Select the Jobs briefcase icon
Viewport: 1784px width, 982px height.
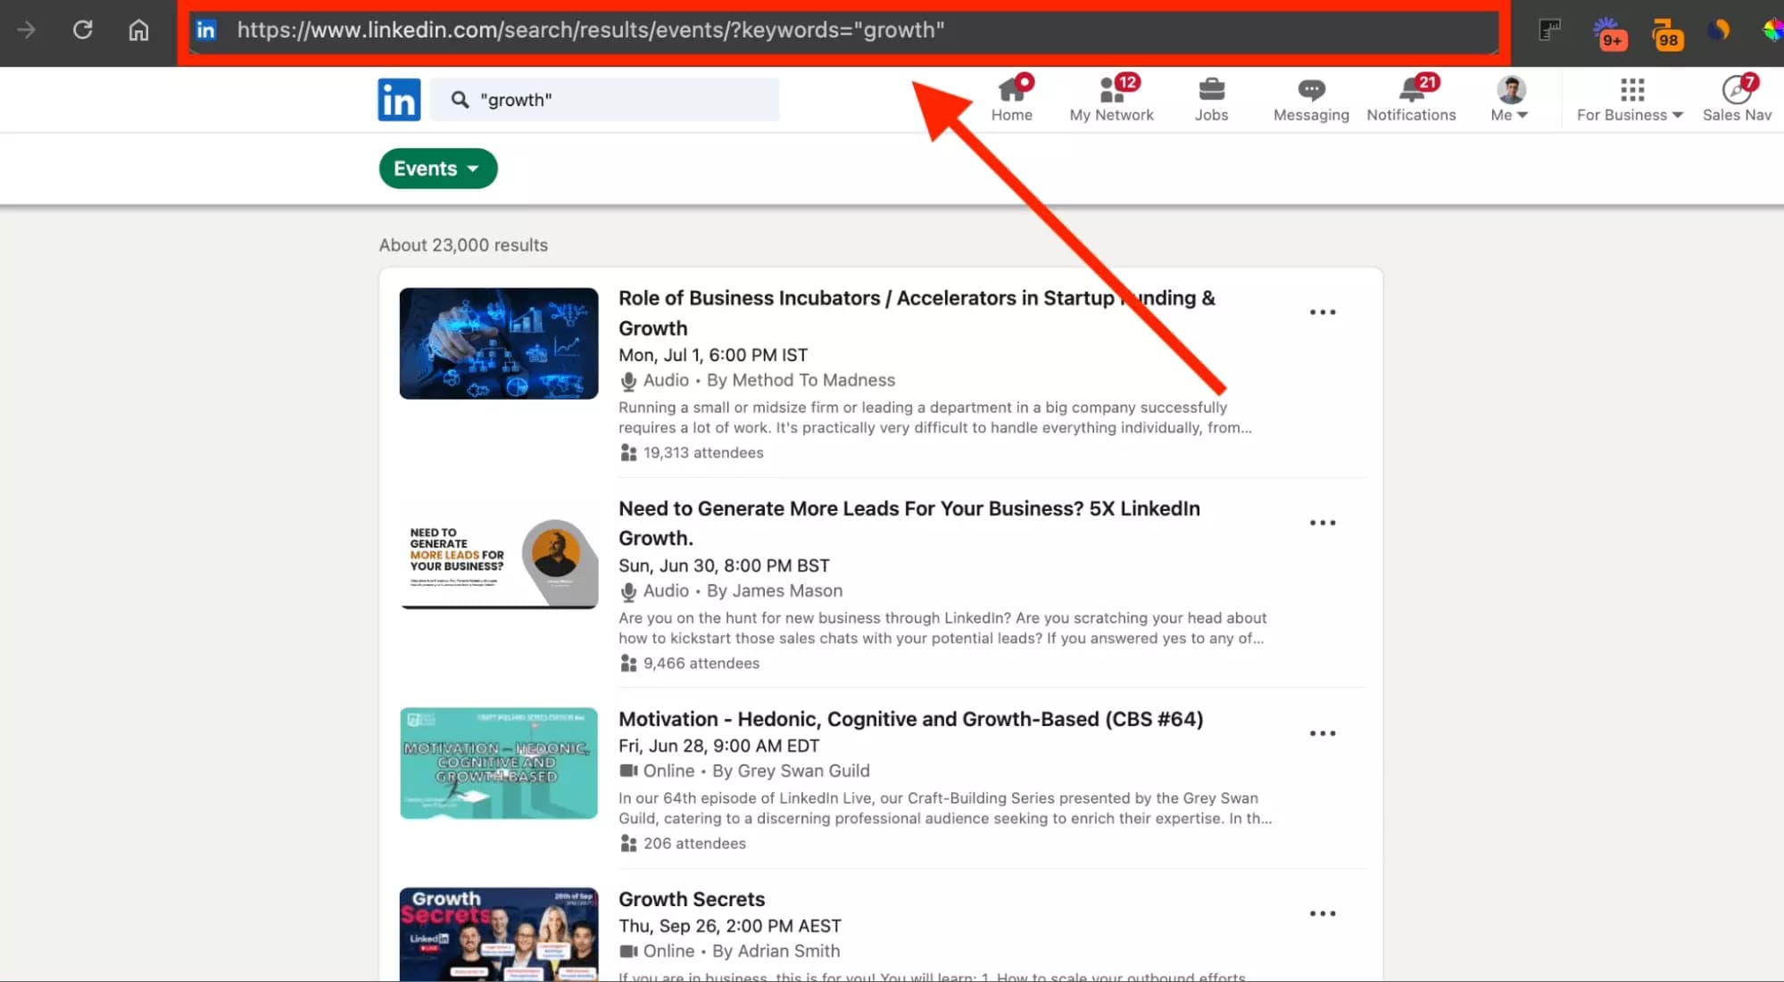pos(1211,90)
